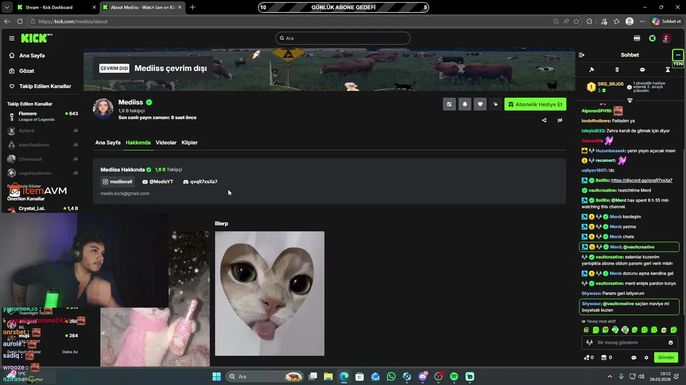Open the browser zoom magnifier icon
686x385 pixels.
556,21
